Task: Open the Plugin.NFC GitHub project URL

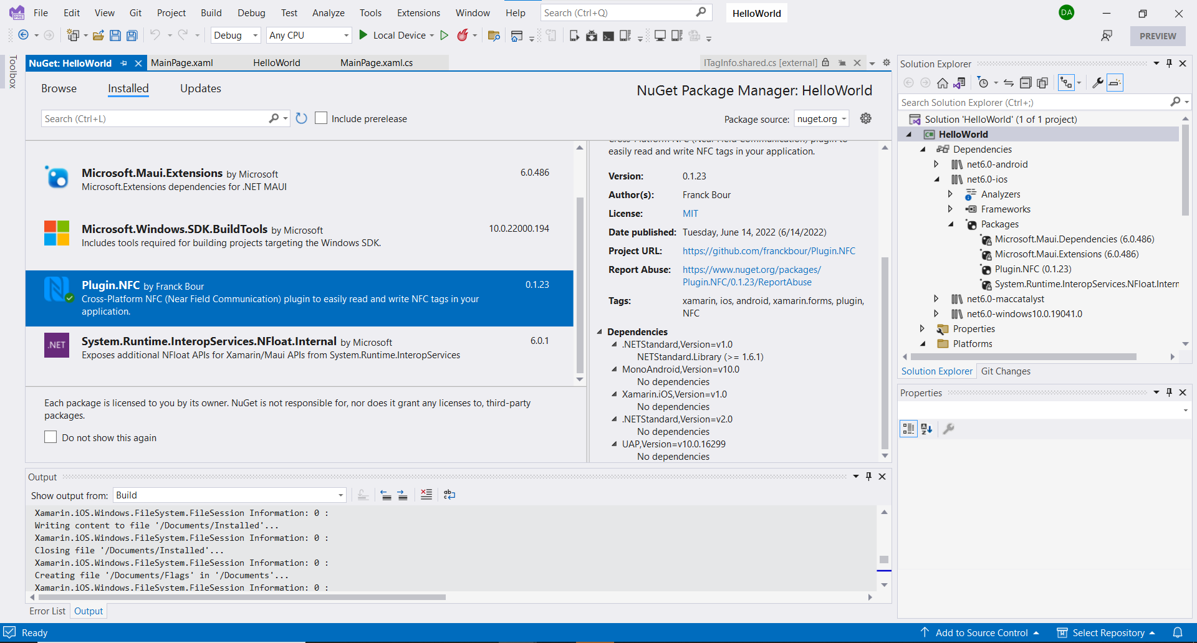Action: (769, 250)
